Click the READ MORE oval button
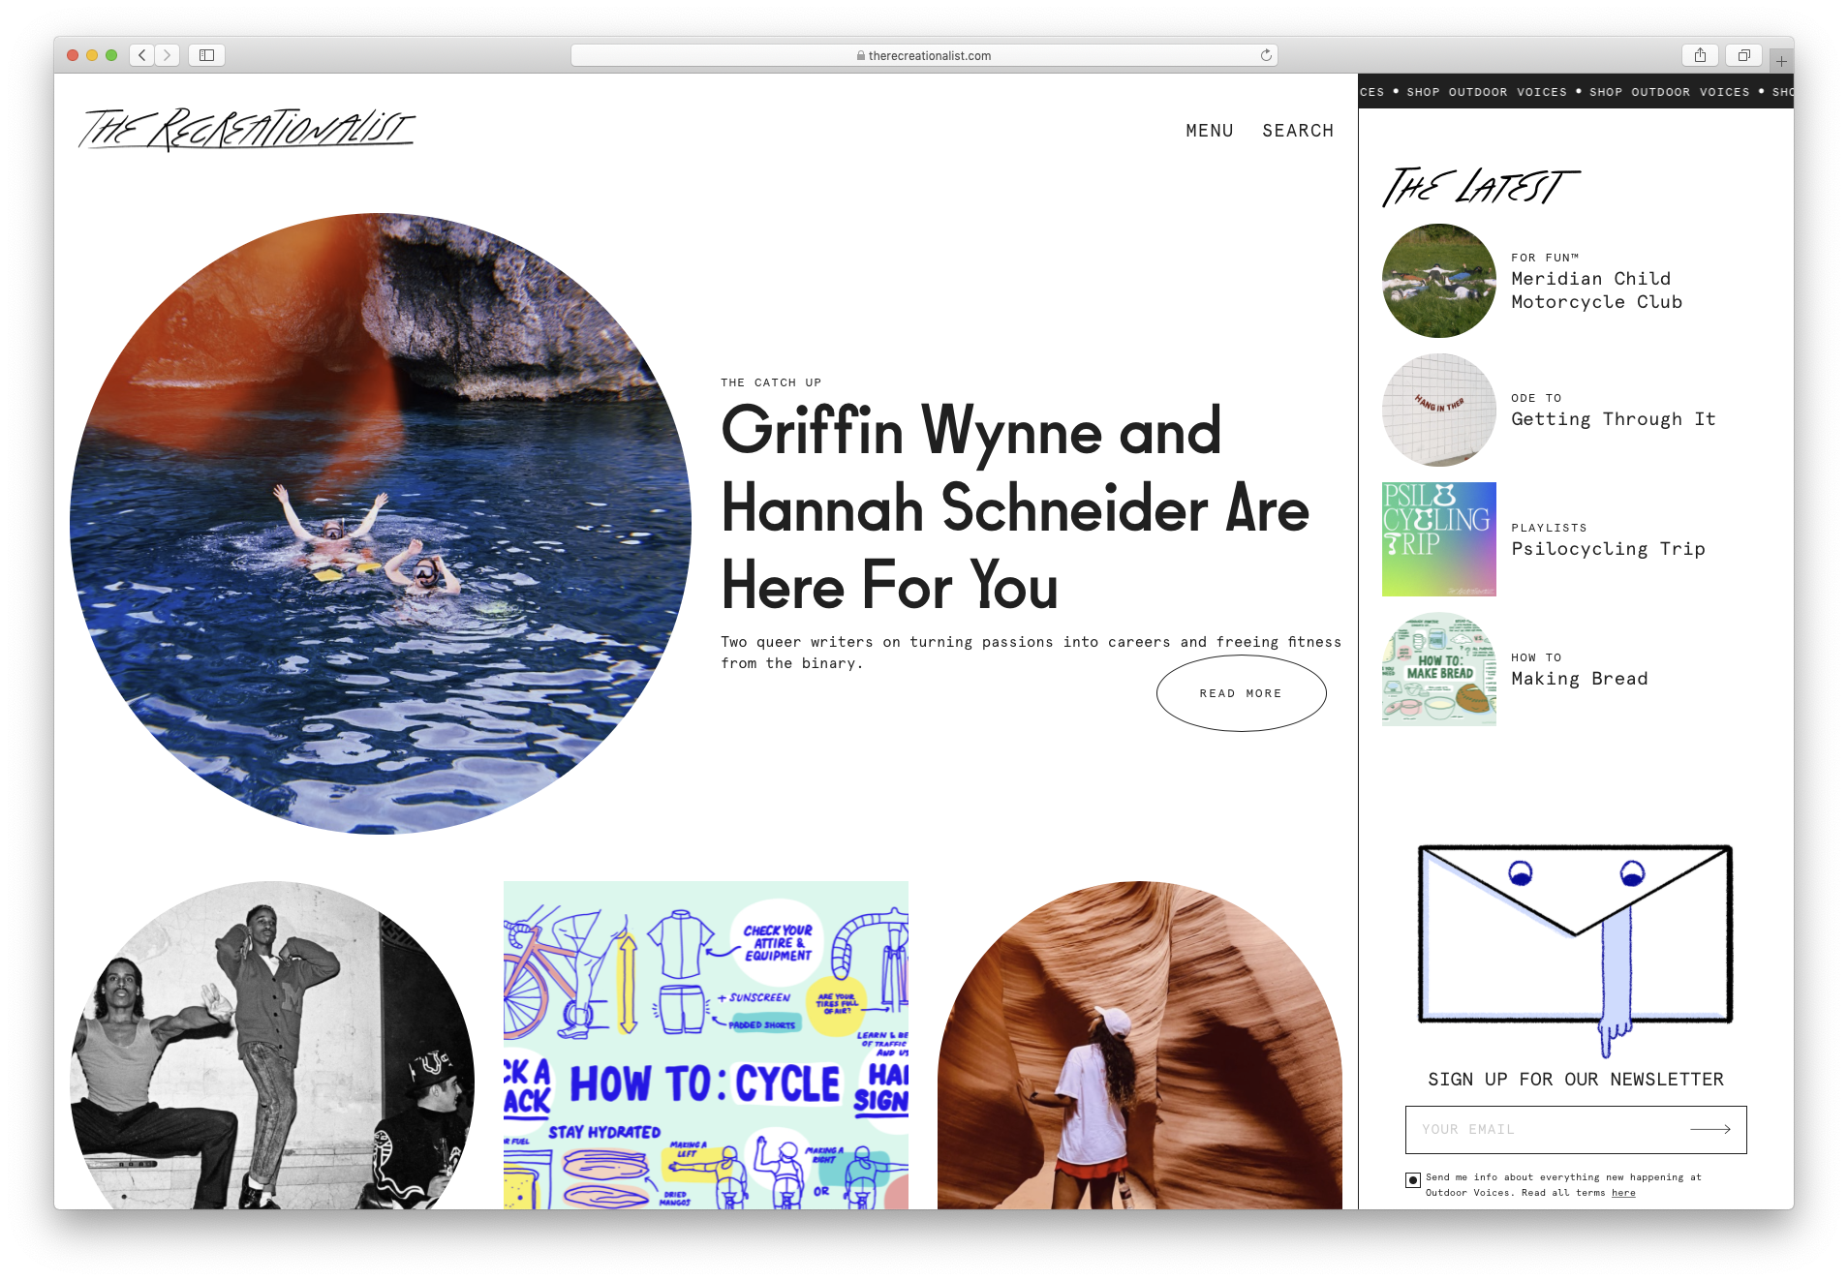The image size is (1848, 1281). 1241,693
